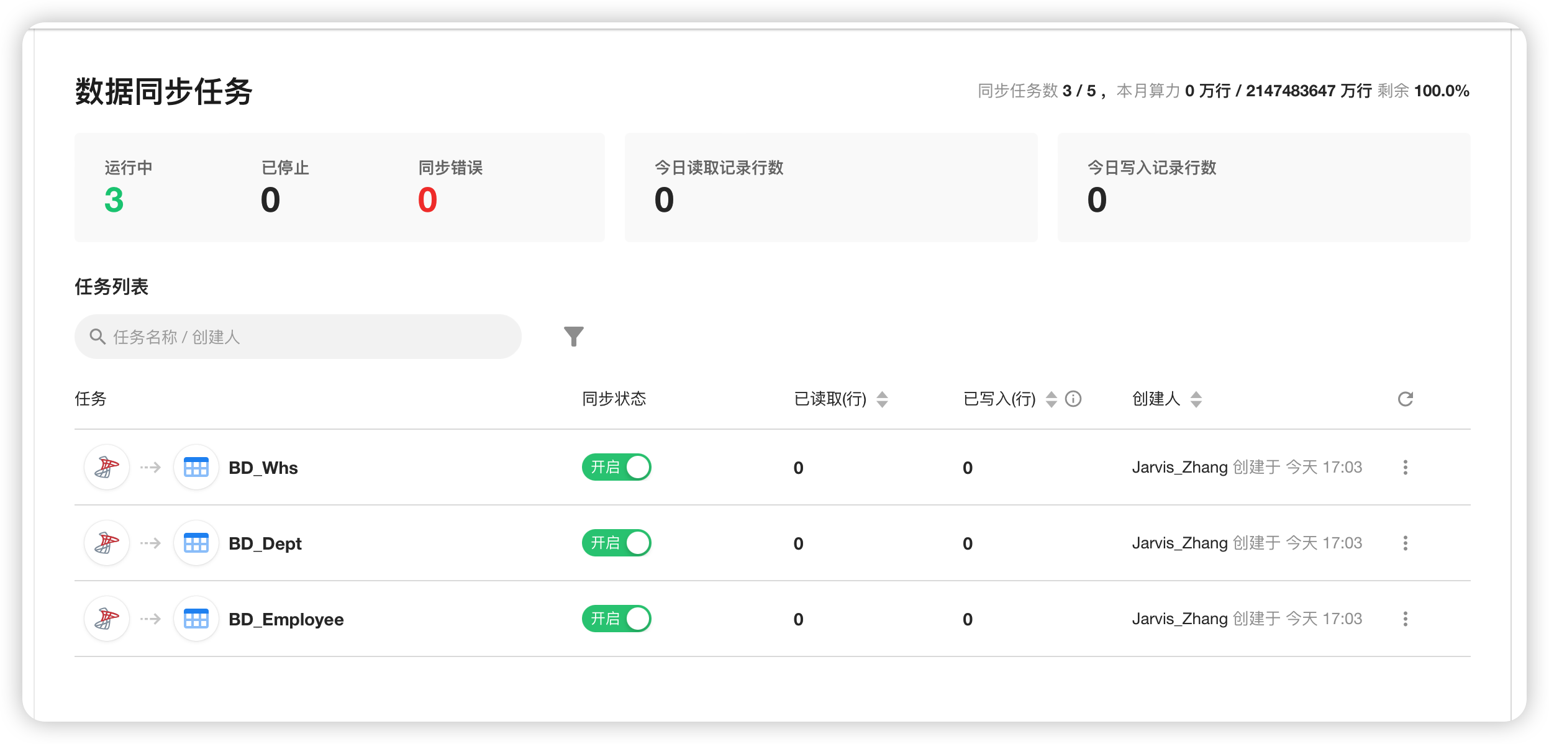
Task: Click BD_Dept destination table icon
Action: (x=196, y=543)
